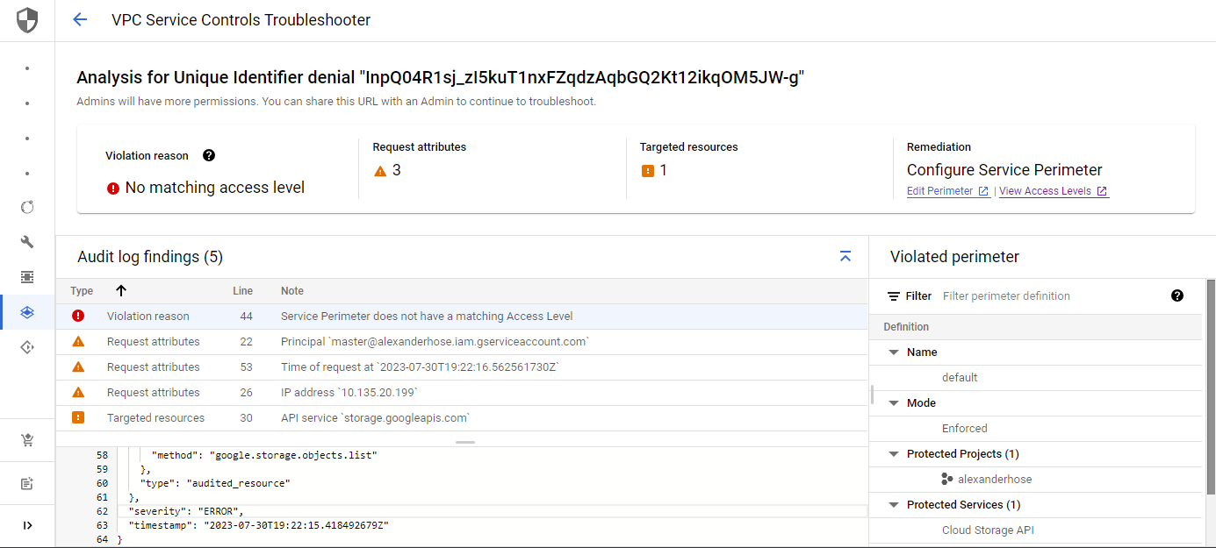Click the Configure Service Perimeter remediation text
1216x548 pixels.
1004,170
